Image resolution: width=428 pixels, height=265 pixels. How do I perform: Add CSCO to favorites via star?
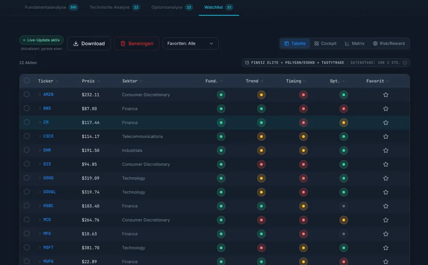pyautogui.click(x=385, y=136)
